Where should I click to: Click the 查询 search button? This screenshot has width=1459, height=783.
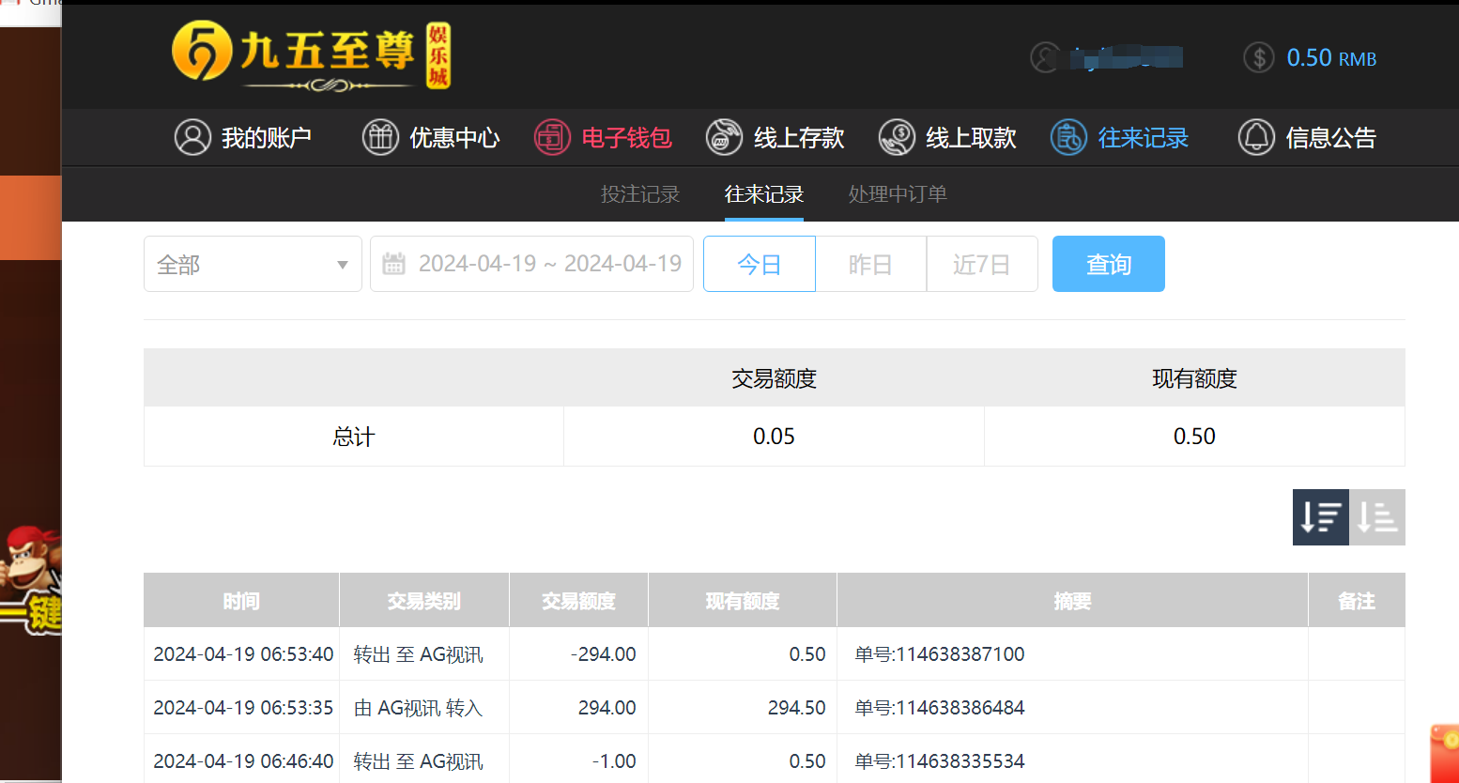tap(1109, 264)
